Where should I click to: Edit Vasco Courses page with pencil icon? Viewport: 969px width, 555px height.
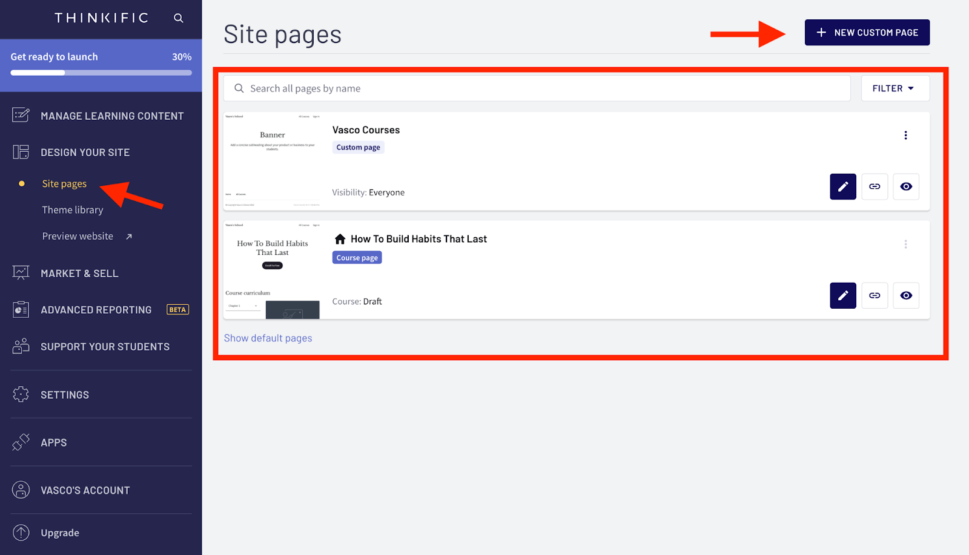(x=842, y=186)
